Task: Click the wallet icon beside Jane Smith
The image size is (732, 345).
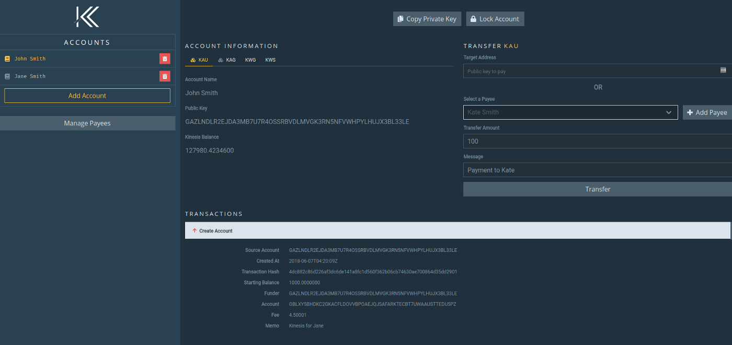Action: (x=7, y=76)
